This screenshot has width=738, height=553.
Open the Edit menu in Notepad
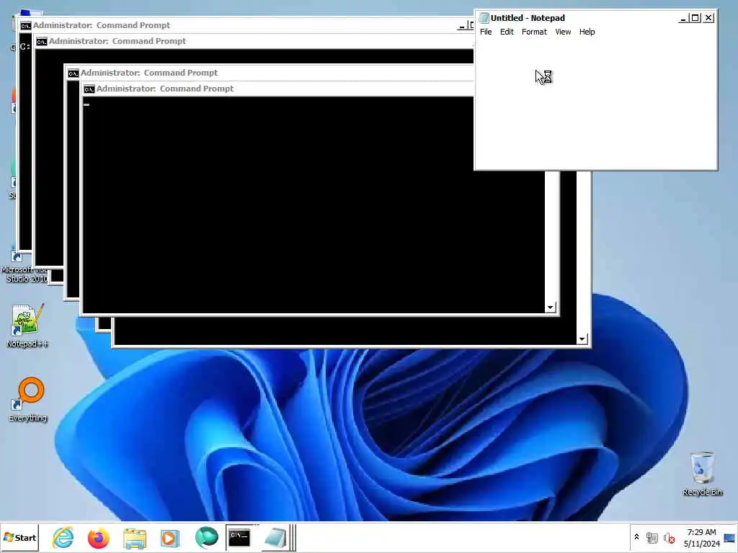click(507, 32)
